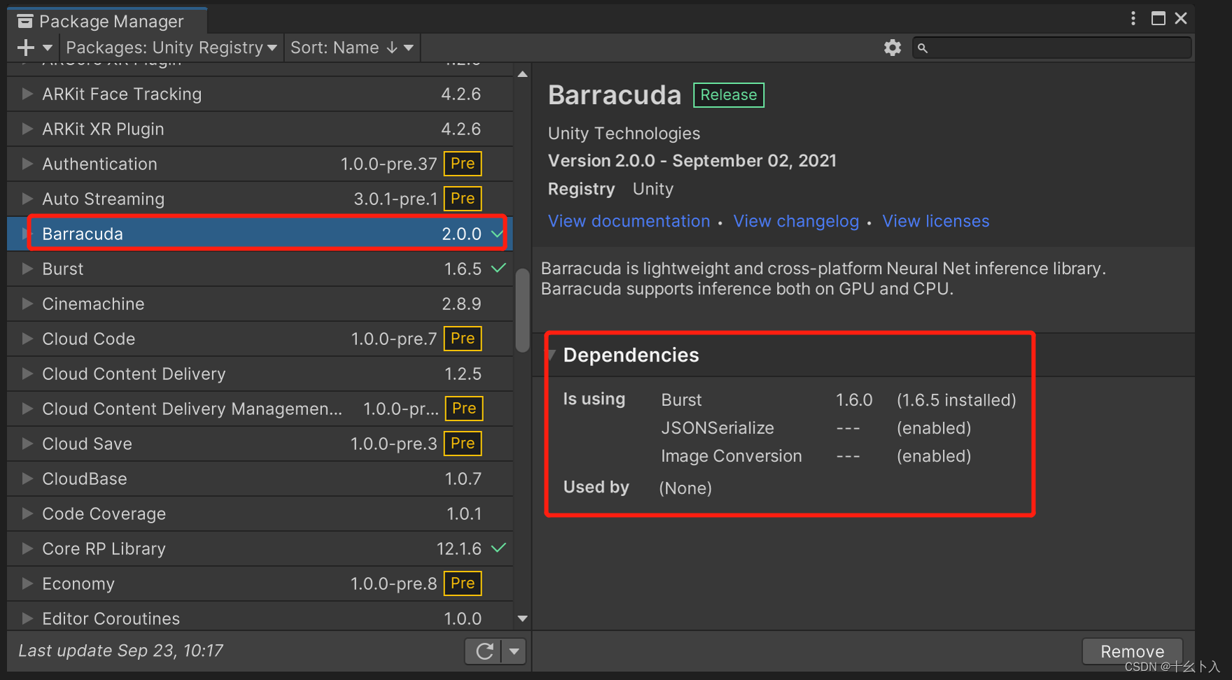Click the Version 2.0.0 date text
The image size is (1232, 680).
tap(692, 161)
